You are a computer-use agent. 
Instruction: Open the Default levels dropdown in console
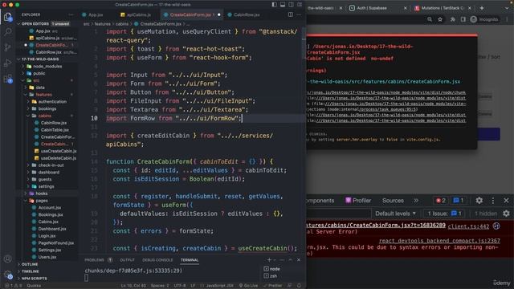(x=395, y=214)
